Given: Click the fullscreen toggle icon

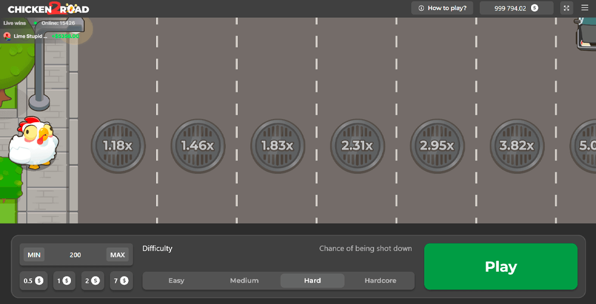Looking at the screenshot, I should tap(566, 8).
